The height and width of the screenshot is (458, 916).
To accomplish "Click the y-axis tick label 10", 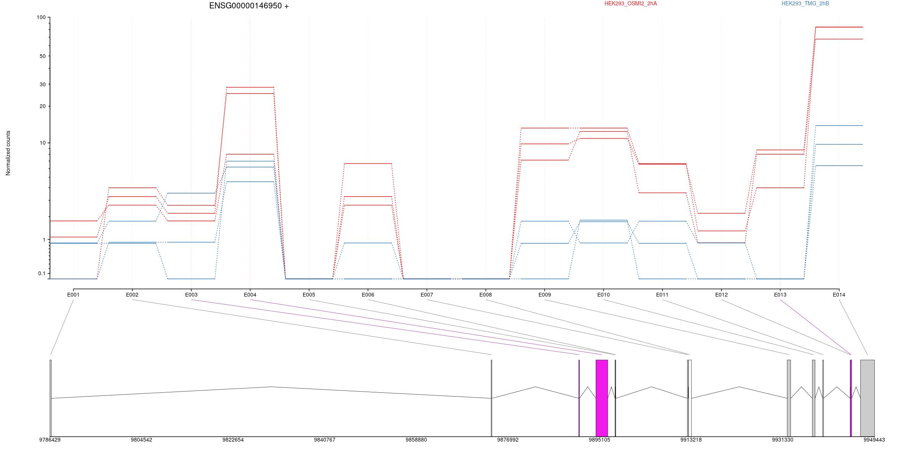I will click(42, 143).
